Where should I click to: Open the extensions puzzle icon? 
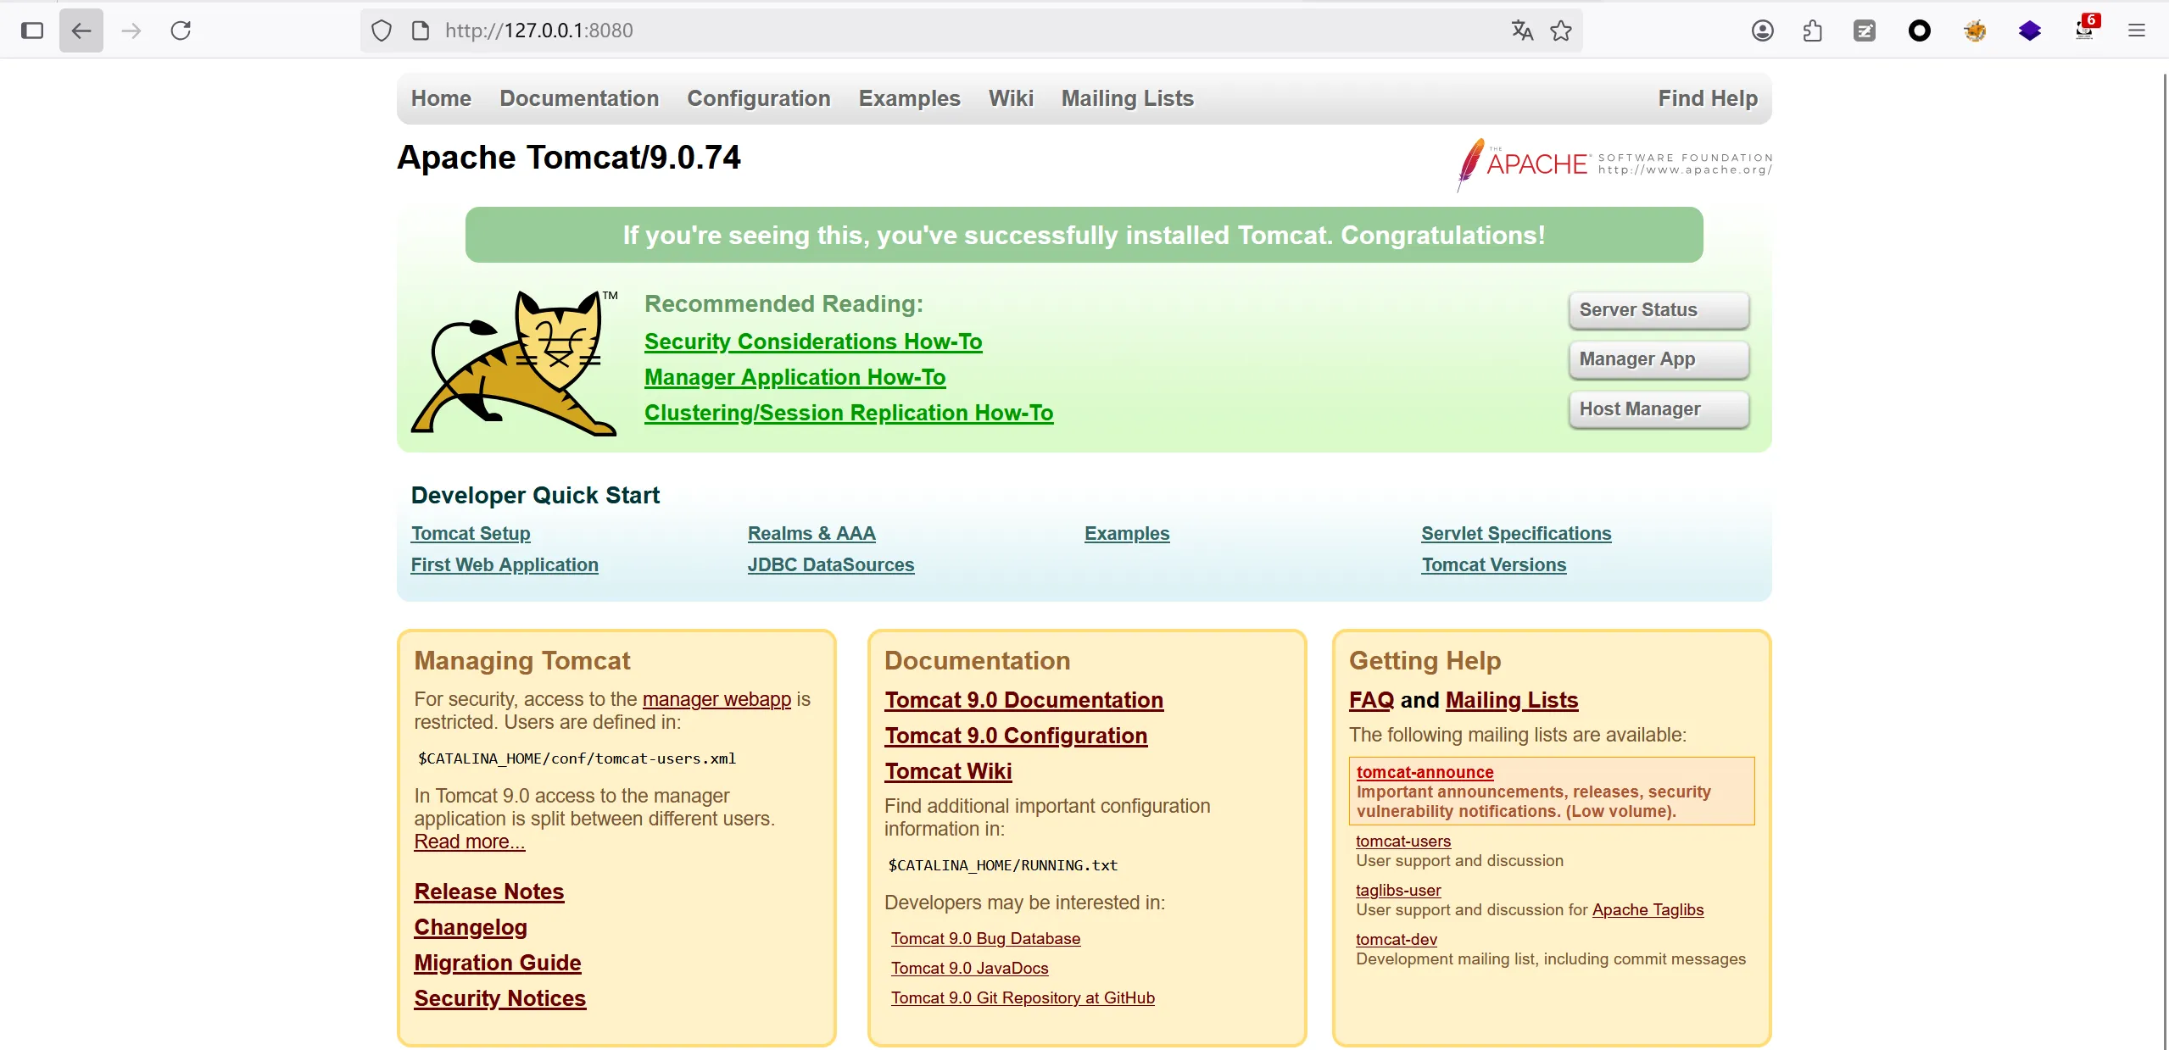coord(1812,31)
